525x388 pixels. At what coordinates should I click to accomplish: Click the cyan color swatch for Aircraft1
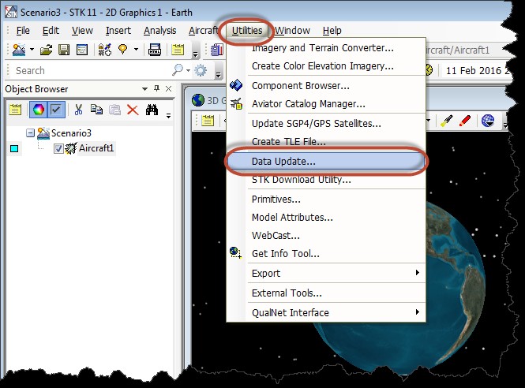coord(14,148)
